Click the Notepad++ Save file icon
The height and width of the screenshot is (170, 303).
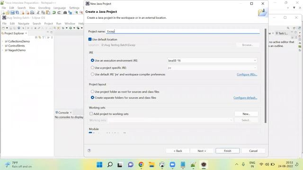tap(12, 13)
